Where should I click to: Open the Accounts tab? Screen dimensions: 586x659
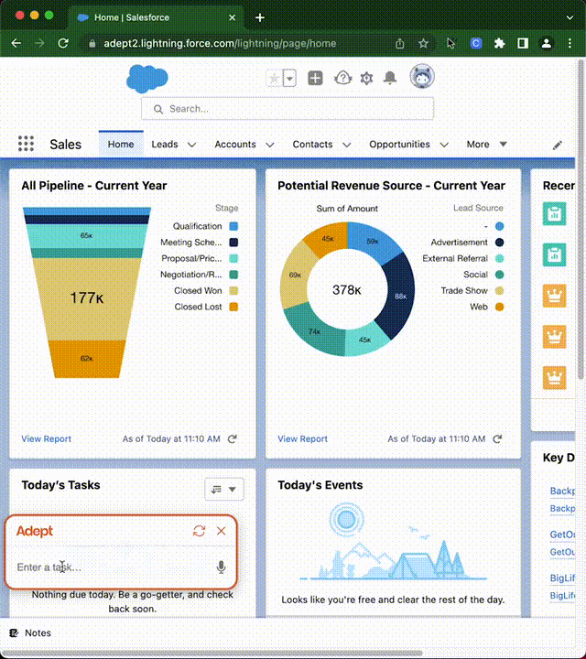point(235,145)
